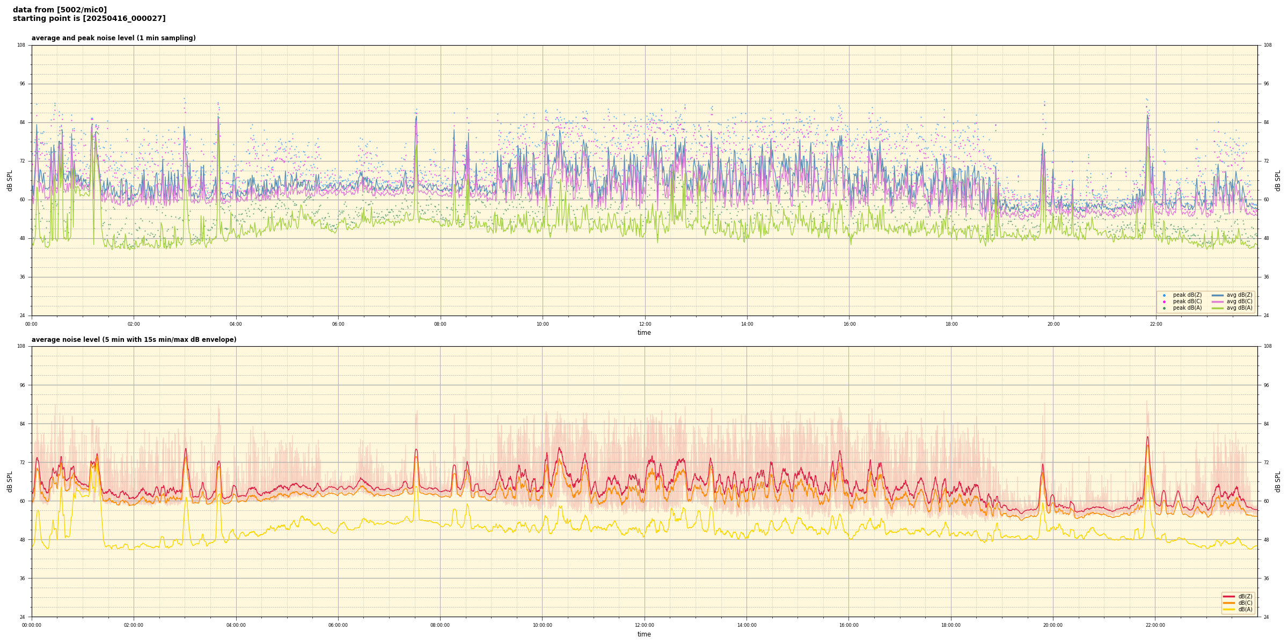Click the peak dB(Z) blue legend dot
Screen dimensions: 1288x644
click(x=1164, y=295)
